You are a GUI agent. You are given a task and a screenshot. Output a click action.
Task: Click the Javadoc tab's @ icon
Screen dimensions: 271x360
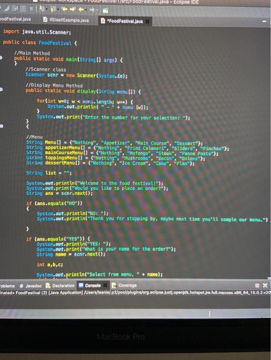tap(22, 286)
